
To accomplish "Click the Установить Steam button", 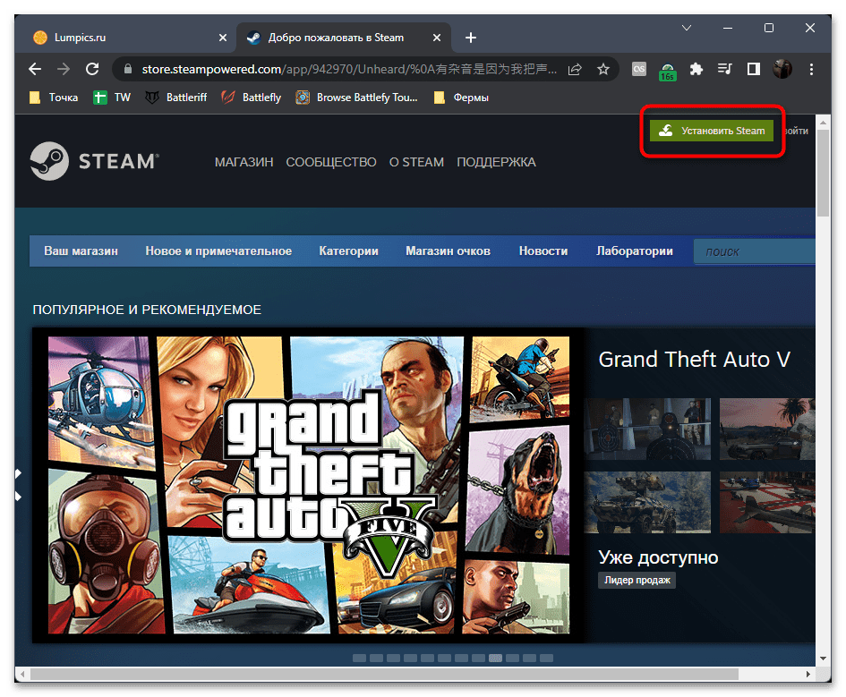I will tap(711, 131).
